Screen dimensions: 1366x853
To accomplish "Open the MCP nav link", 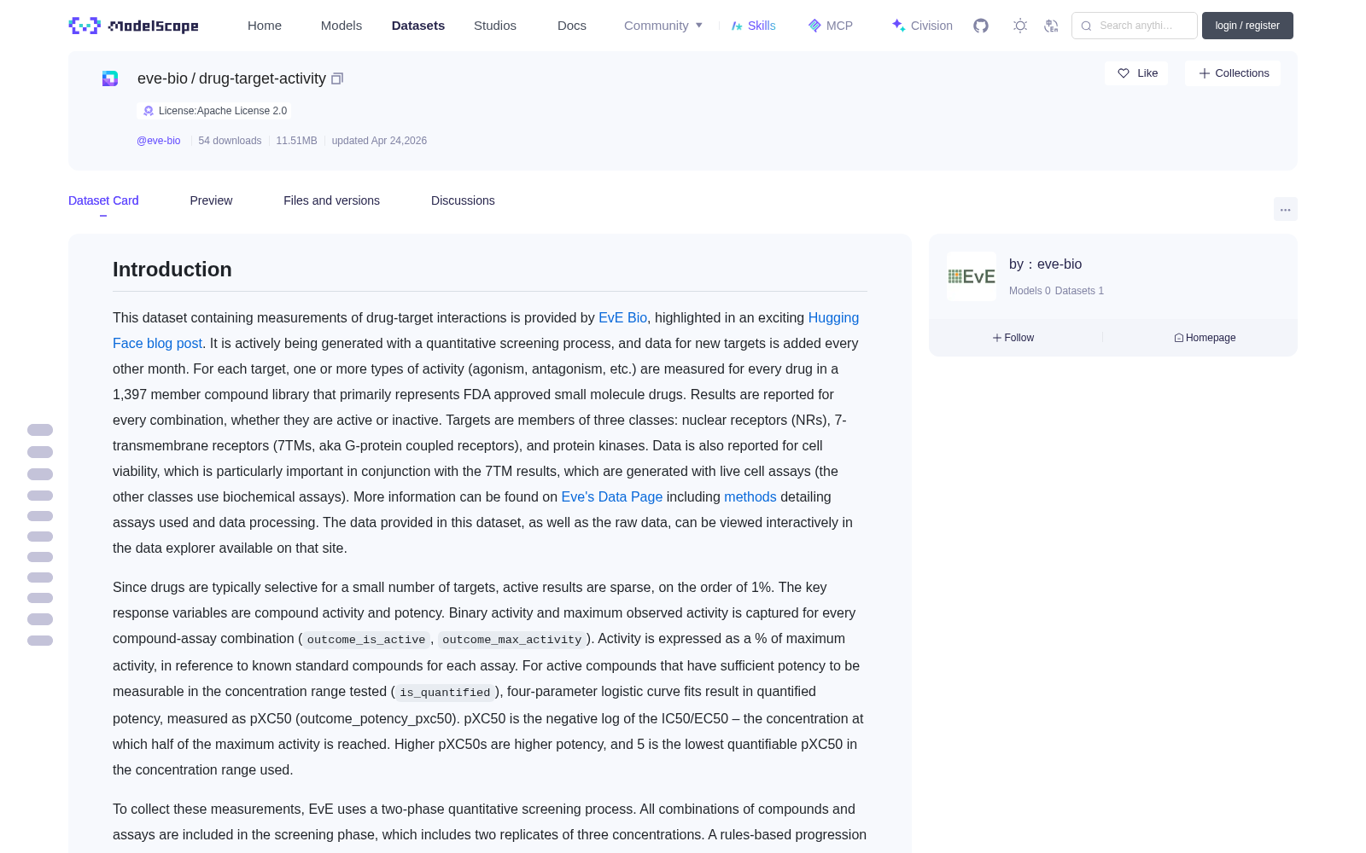I will (x=831, y=26).
